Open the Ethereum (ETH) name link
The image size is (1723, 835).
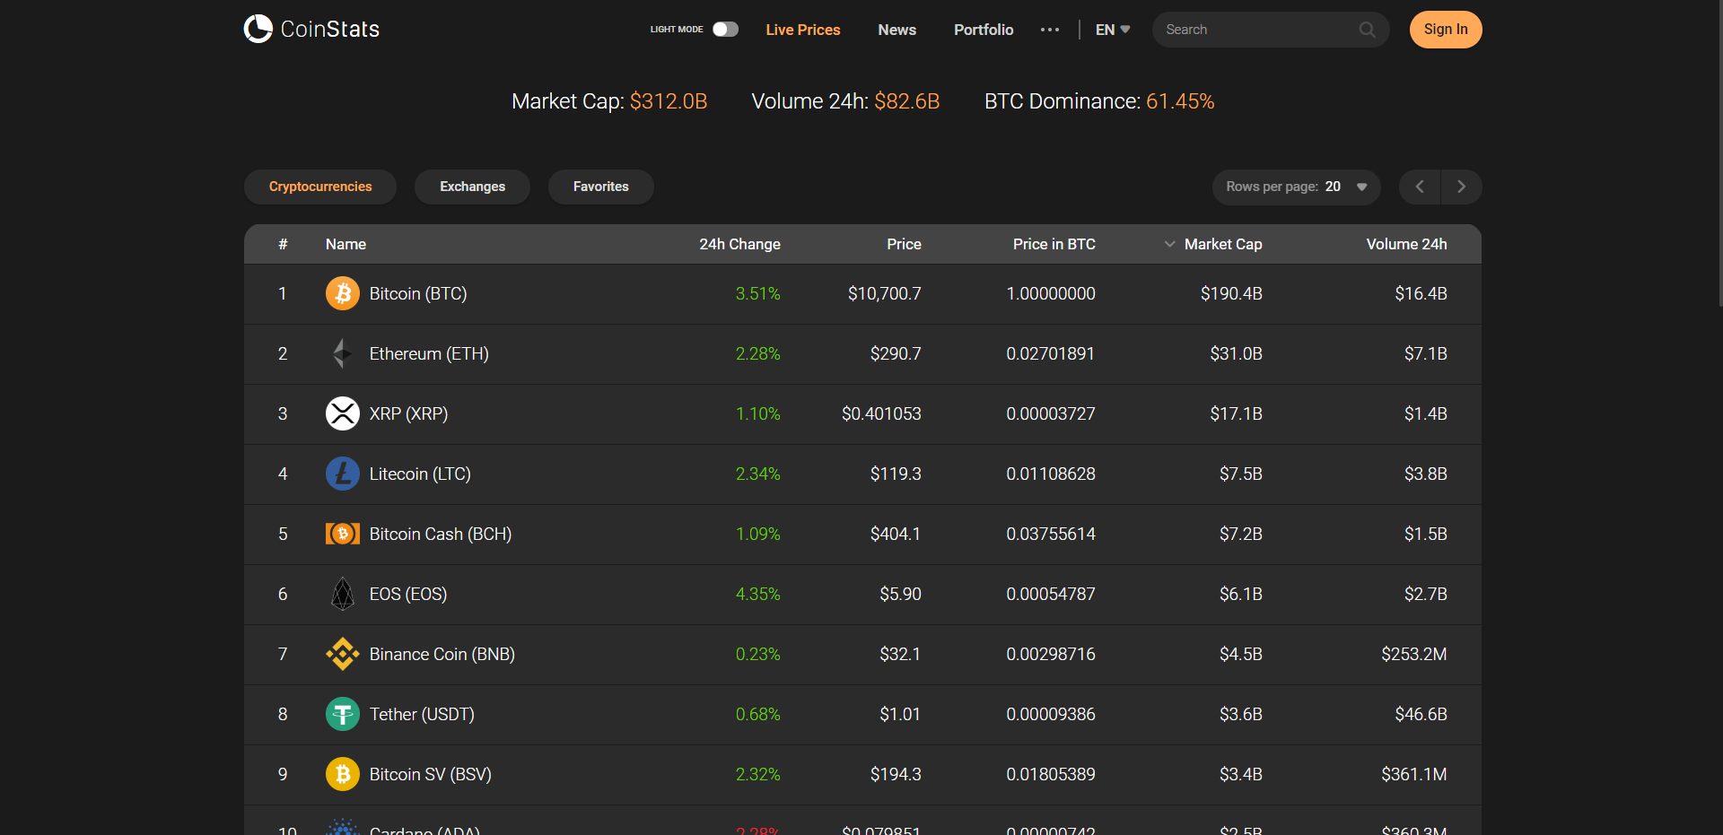pos(429,353)
